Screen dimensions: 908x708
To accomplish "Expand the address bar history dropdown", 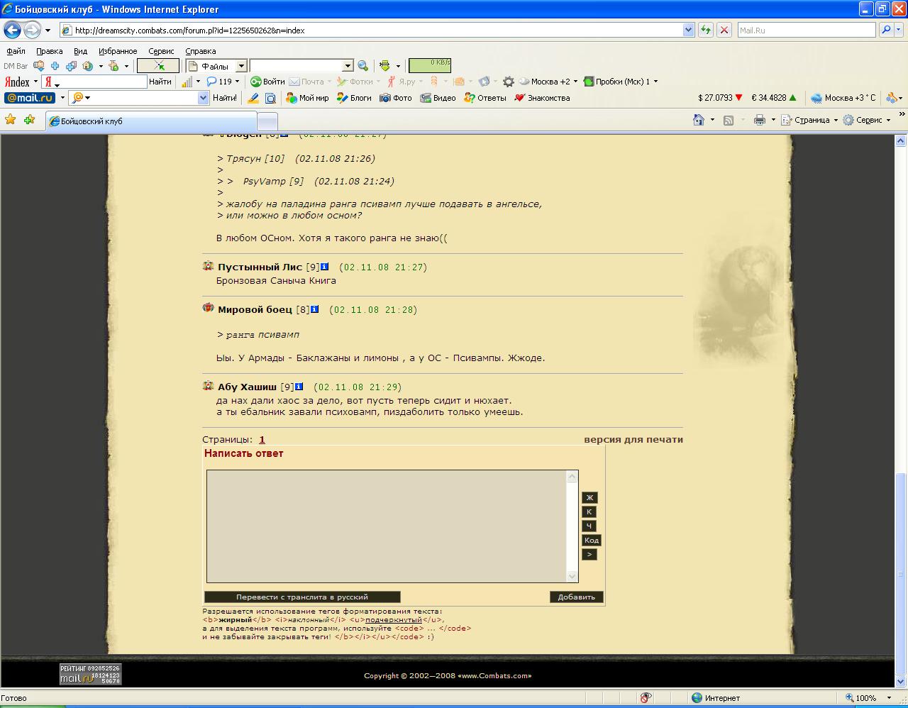I will pos(688,30).
